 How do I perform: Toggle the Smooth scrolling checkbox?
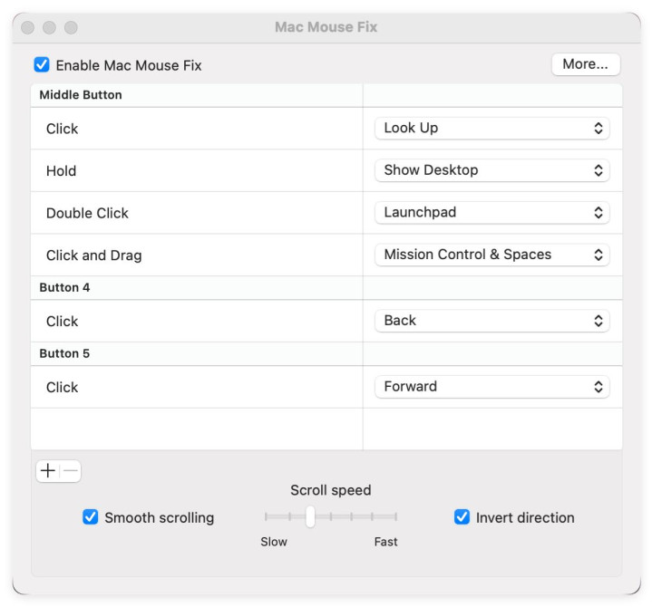coord(91,517)
